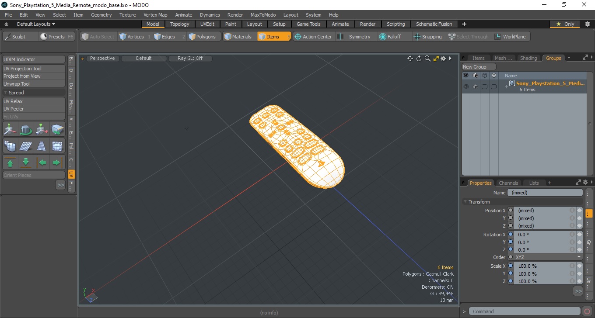Toggle visibility eye for Sony_Playstation group
Image resolution: width=595 pixels, height=318 pixels.
[x=466, y=86]
